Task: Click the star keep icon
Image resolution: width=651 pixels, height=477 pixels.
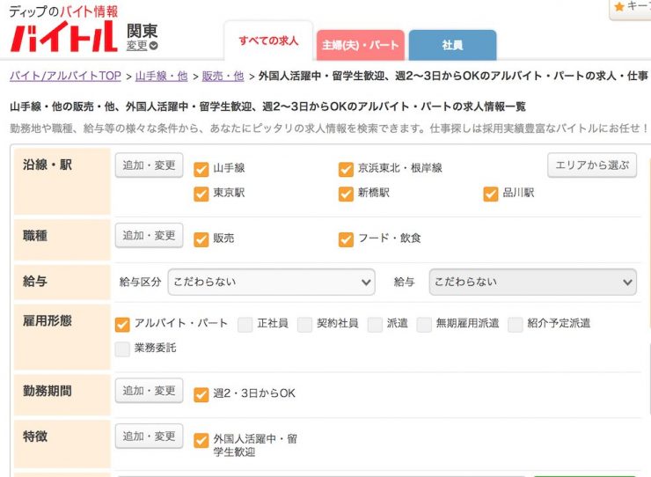Action: pyautogui.click(x=619, y=7)
